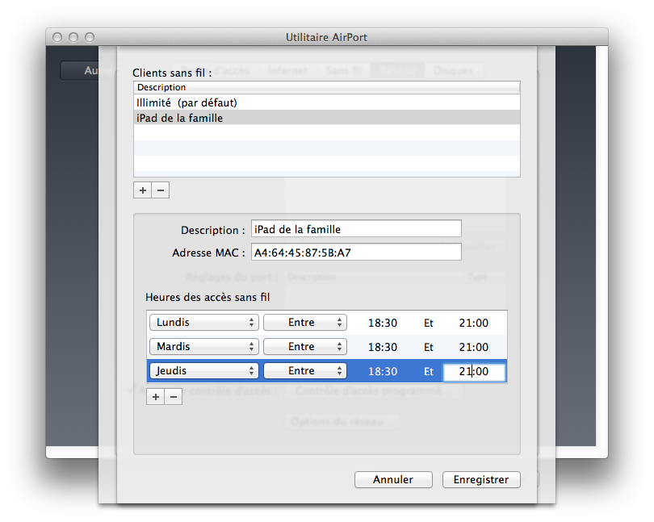Open the Lundis day dropdown
Image resolution: width=654 pixels, height=522 pixels.
pyautogui.click(x=203, y=323)
